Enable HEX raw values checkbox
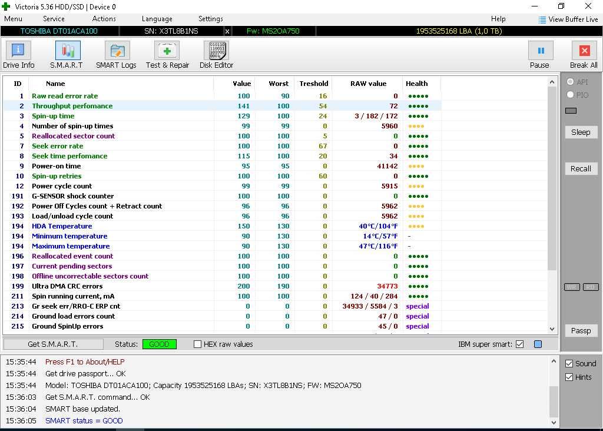 point(198,344)
